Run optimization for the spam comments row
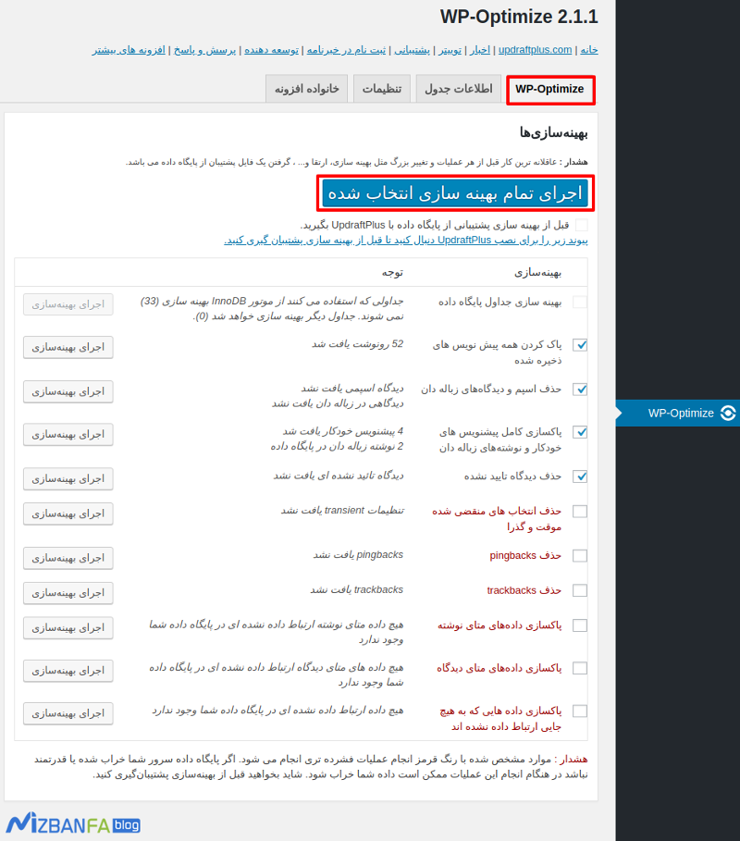The width and height of the screenshot is (740, 841). coord(68,391)
